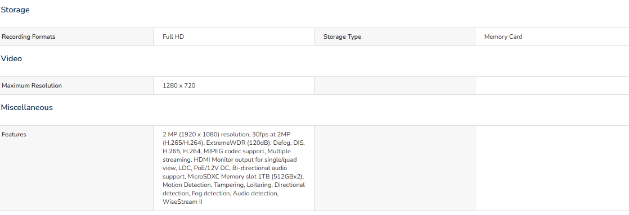Click the Video section heading
Screen dimensions: 629x215
point(11,59)
